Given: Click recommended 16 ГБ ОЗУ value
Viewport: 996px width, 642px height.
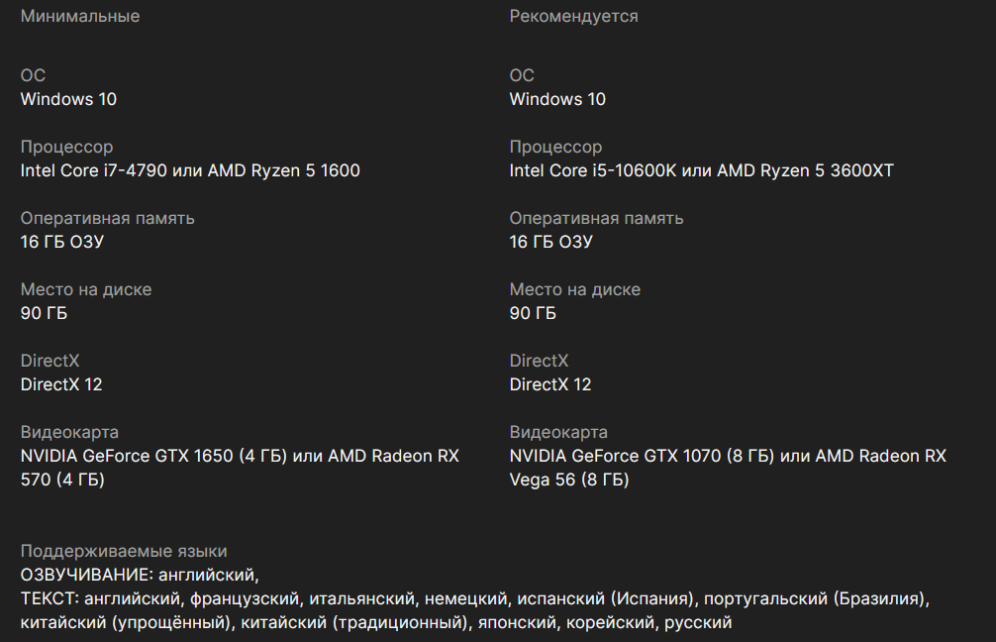Looking at the screenshot, I should [x=550, y=242].
